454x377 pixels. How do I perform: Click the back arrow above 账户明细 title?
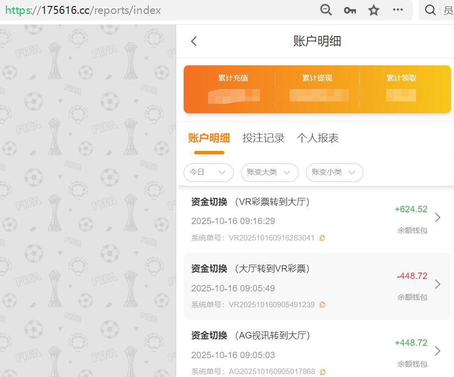pyautogui.click(x=194, y=41)
